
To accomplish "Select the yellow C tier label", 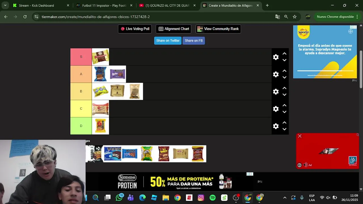I will point(81,109).
